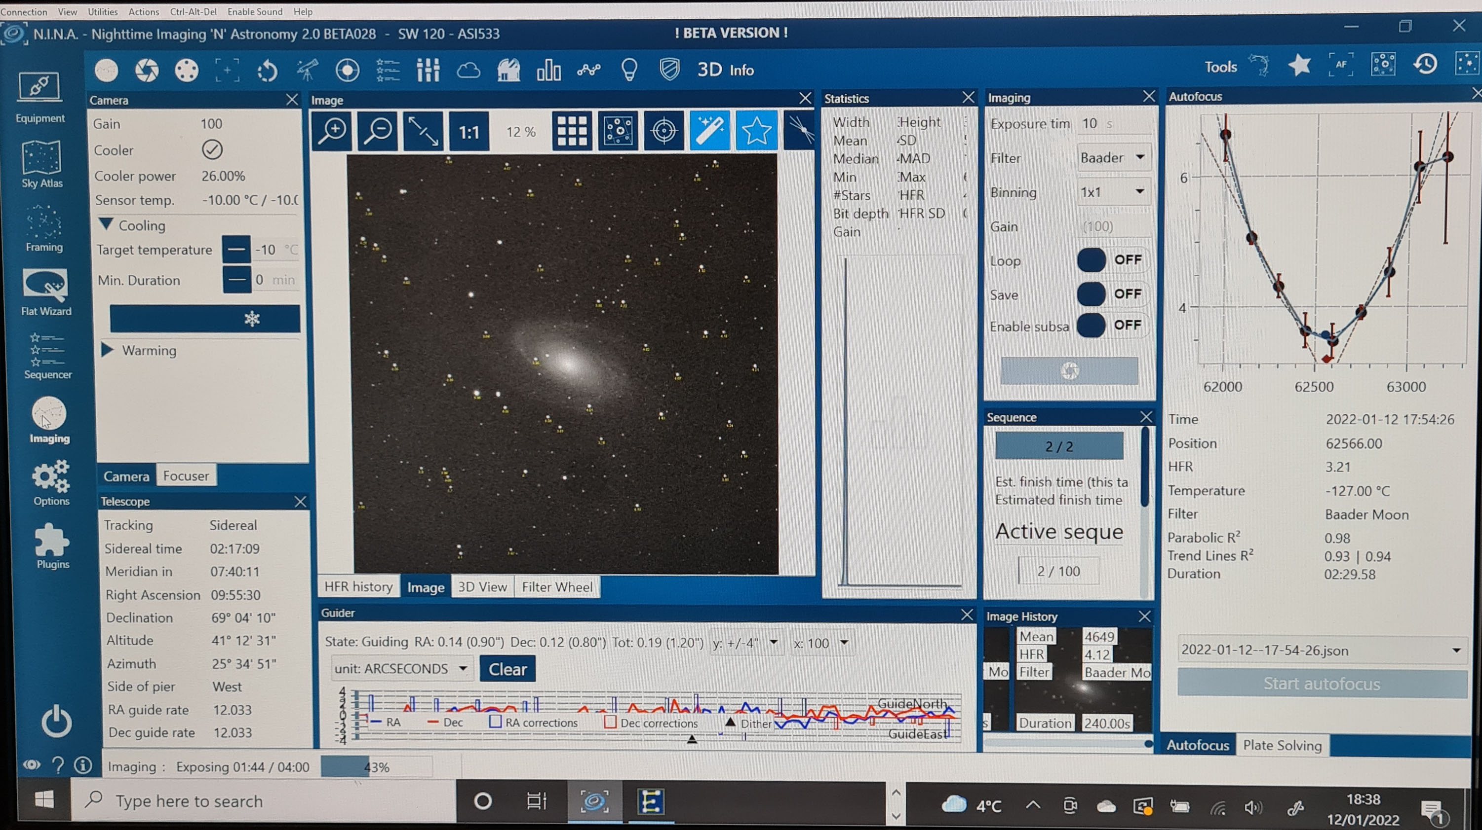
Task: Open the guider unit ARCSECONDS dropdown
Action: [x=401, y=668]
